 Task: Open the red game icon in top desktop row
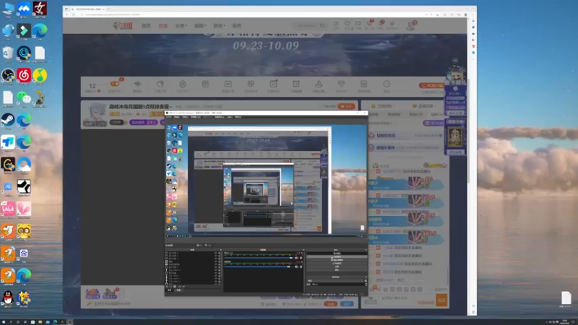tap(40, 9)
